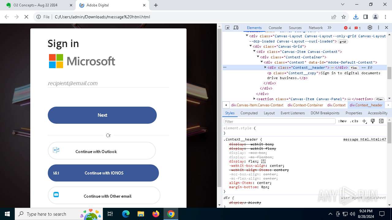Viewport: 392px width, 220px height.
Task: Open the Chrome three-dot menu
Action: (385, 17)
